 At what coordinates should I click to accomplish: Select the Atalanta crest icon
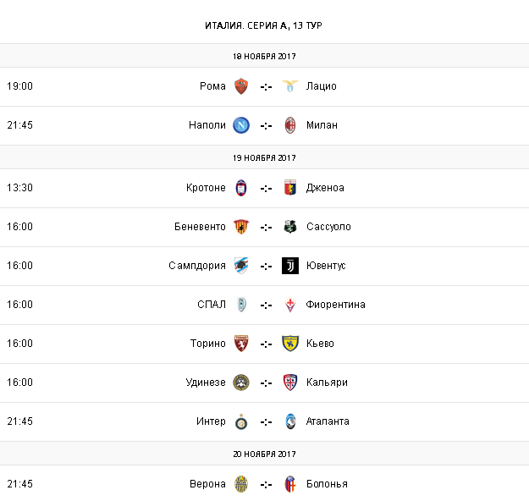pyautogui.click(x=290, y=421)
